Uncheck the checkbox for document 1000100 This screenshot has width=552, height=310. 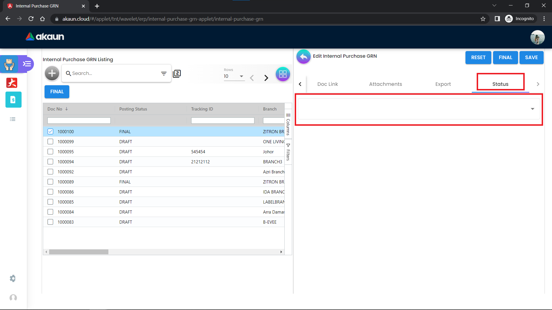pos(50,131)
